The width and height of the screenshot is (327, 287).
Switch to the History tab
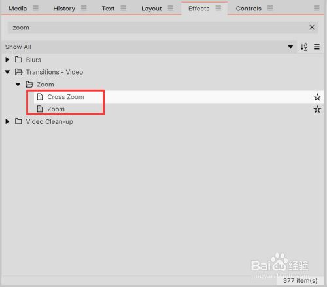click(64, 9)
